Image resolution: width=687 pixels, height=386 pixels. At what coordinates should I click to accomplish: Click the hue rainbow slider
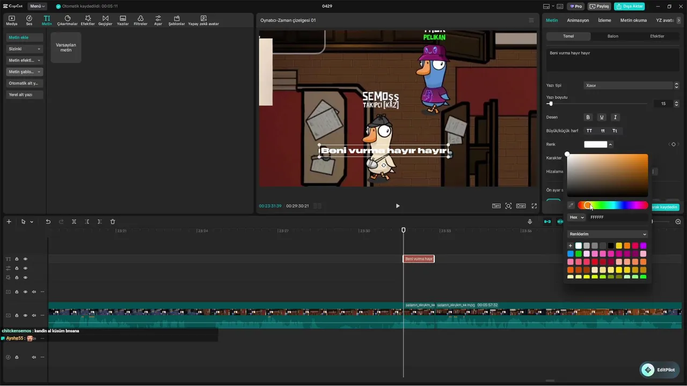pyautogui.click(x=613, y=205)
